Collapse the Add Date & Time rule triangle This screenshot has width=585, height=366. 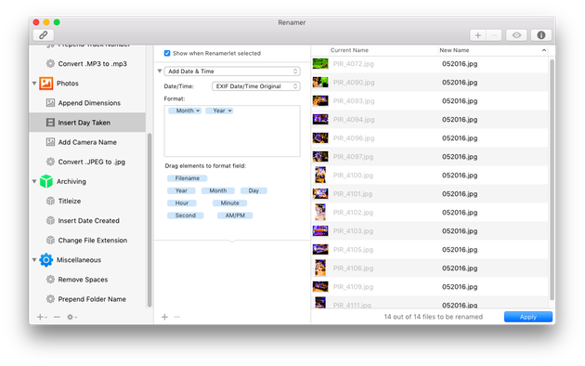click(x=160, y=71)
